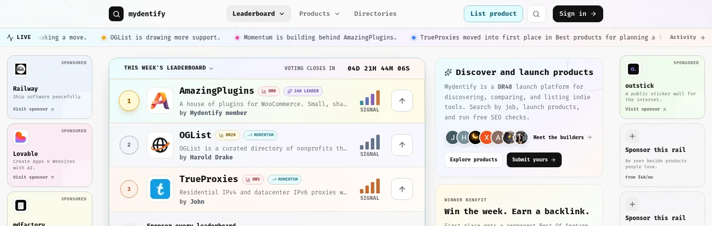Click the OGList globe logo
This screenshot has height=226, width=712.
[x=160, y=145]
